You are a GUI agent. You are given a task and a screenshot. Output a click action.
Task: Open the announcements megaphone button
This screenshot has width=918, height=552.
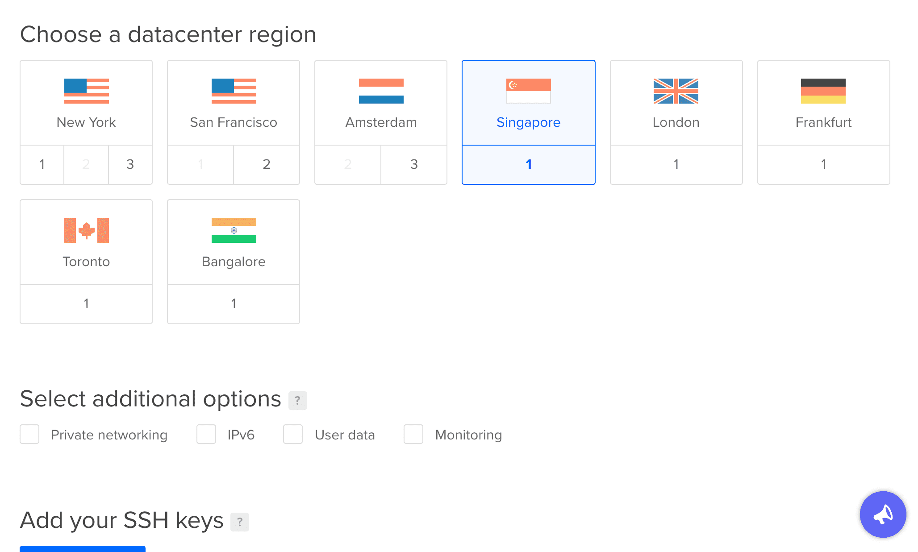coord(883,514)
